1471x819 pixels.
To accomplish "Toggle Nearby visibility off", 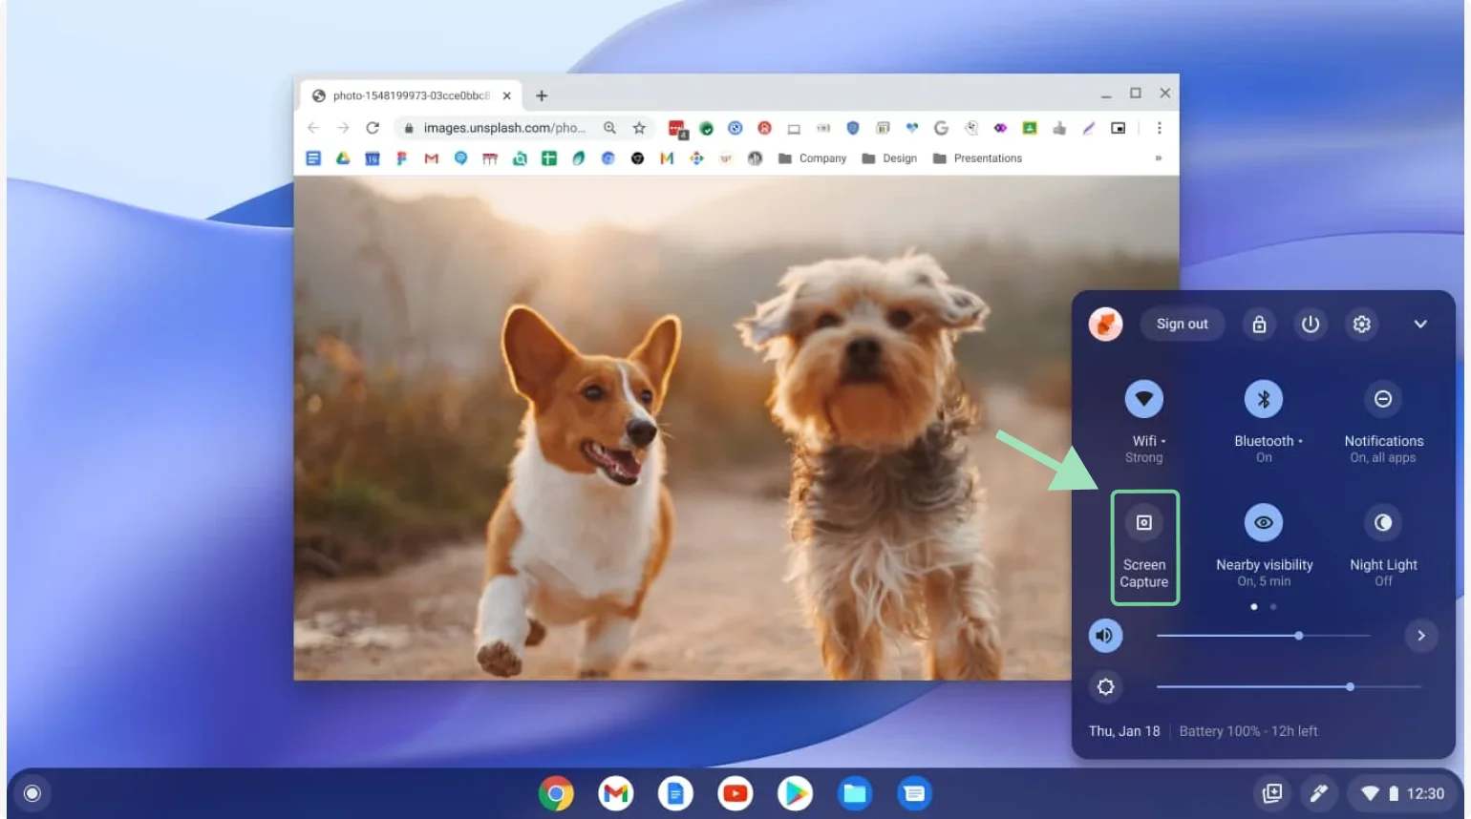I will click(x=1264, y=522).
